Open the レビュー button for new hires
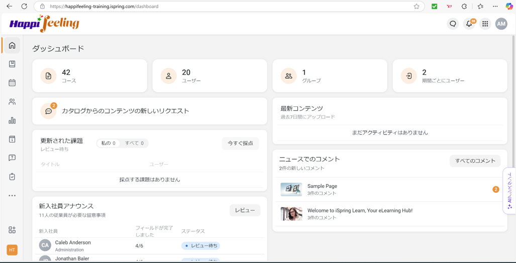This screenshot has width=516, height=263. (x=245, y=210)
